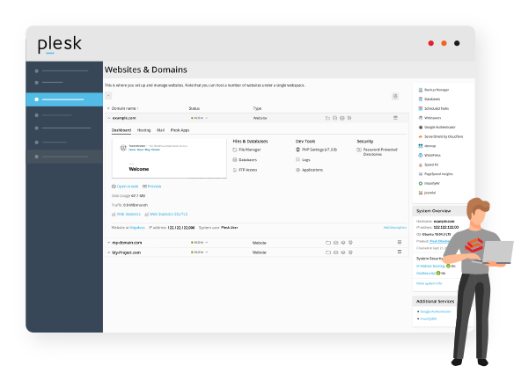The width and height of the screenshot is (514, 373).
Task: Select the highlighted blue sidebar menu item
Action: [64, 99]
